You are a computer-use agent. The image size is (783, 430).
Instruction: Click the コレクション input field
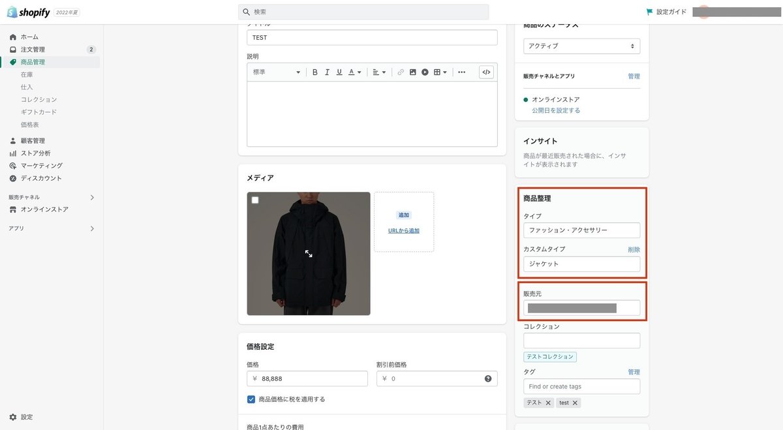pos(581,341)
